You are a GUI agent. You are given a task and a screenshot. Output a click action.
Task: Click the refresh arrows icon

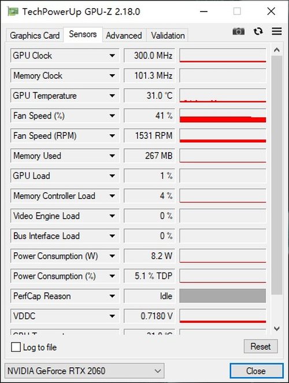click(x=258, y=31)
